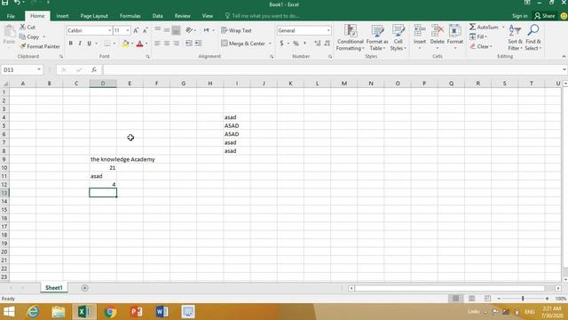Add a new sheet with plus button
Screen dimensions: 568x320
(x=85, y=288)
